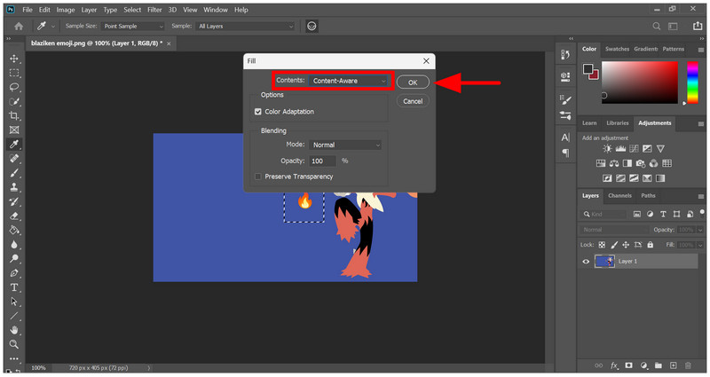Select the Crop tool
Screen dimensions: 710x377
14,115
